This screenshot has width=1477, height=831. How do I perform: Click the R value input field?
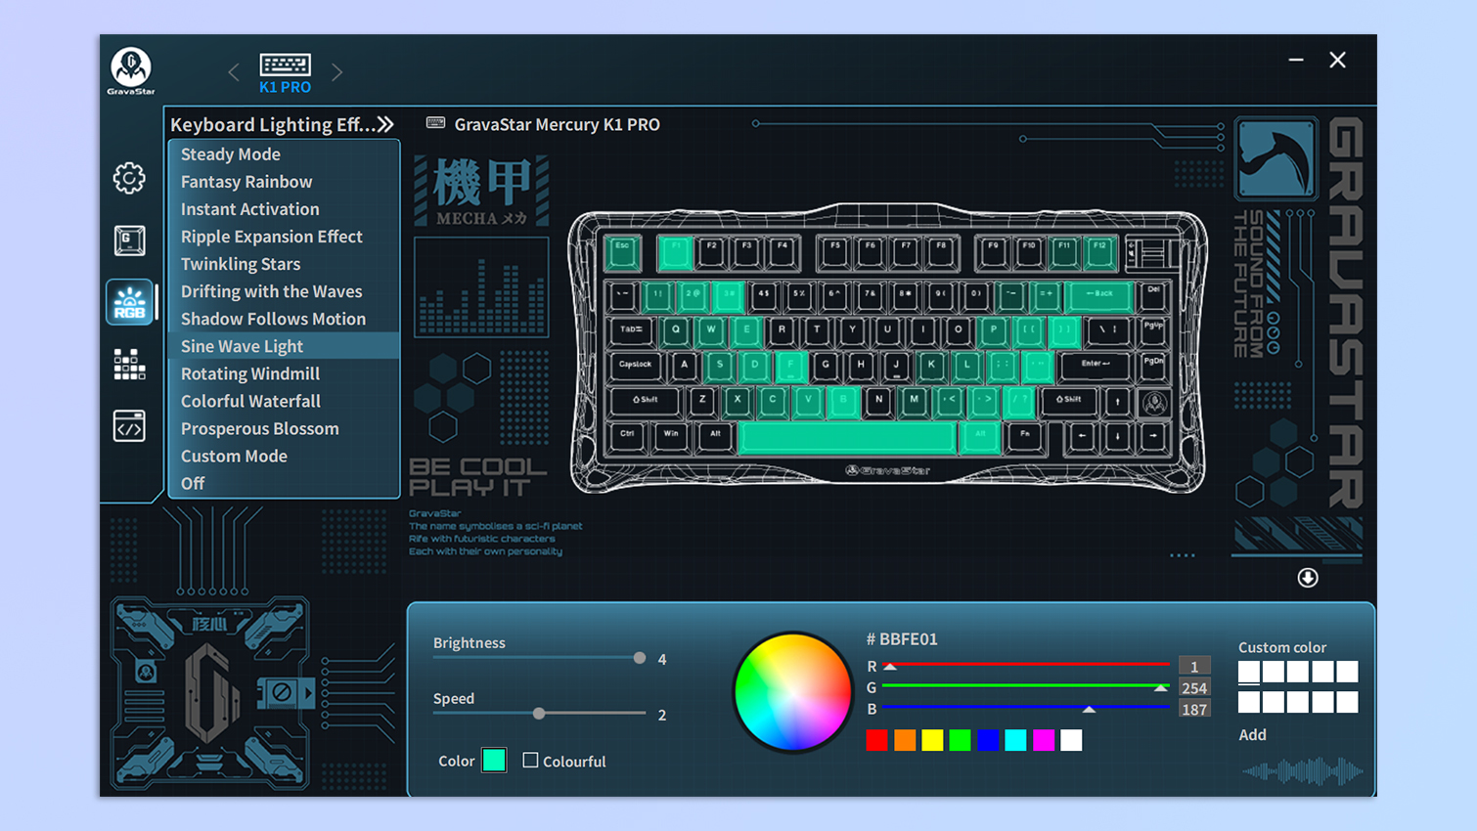[x=1193, y=667]
